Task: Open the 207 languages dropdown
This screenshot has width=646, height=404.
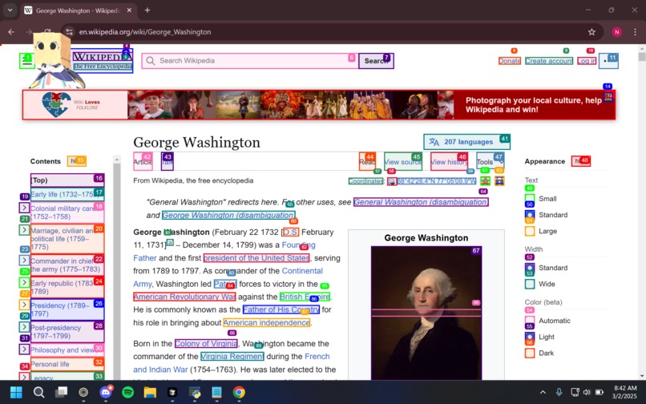Action: click(466, 142)
